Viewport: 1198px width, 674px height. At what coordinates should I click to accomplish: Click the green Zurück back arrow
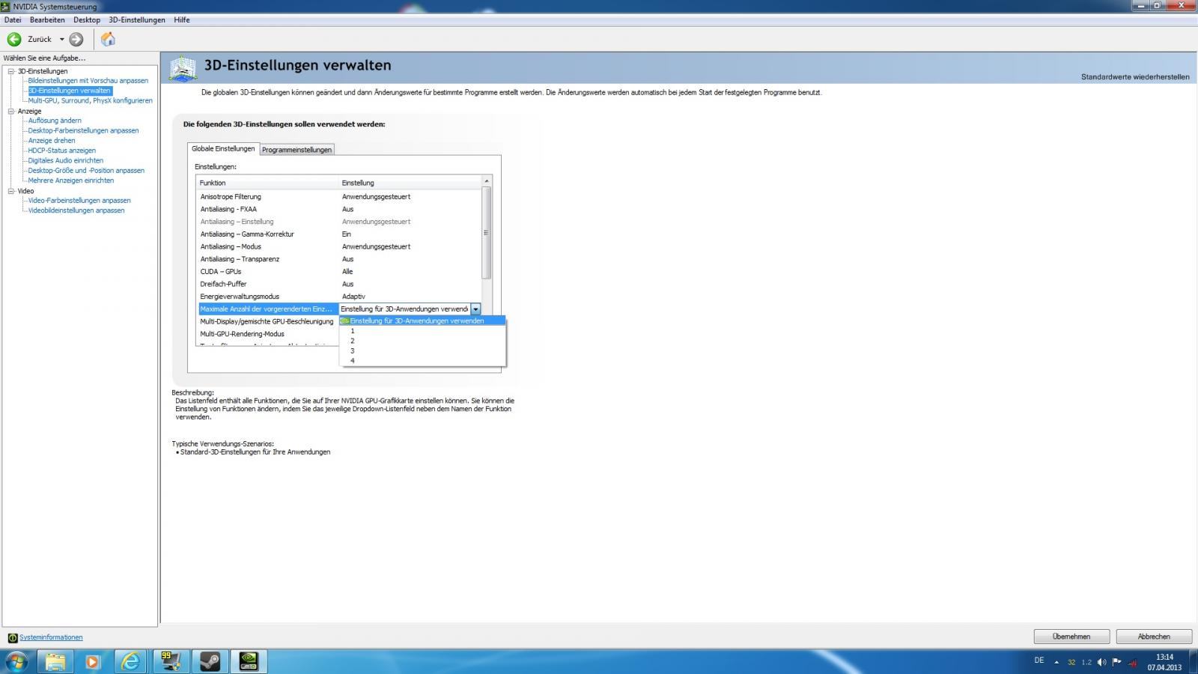(14, 39)
